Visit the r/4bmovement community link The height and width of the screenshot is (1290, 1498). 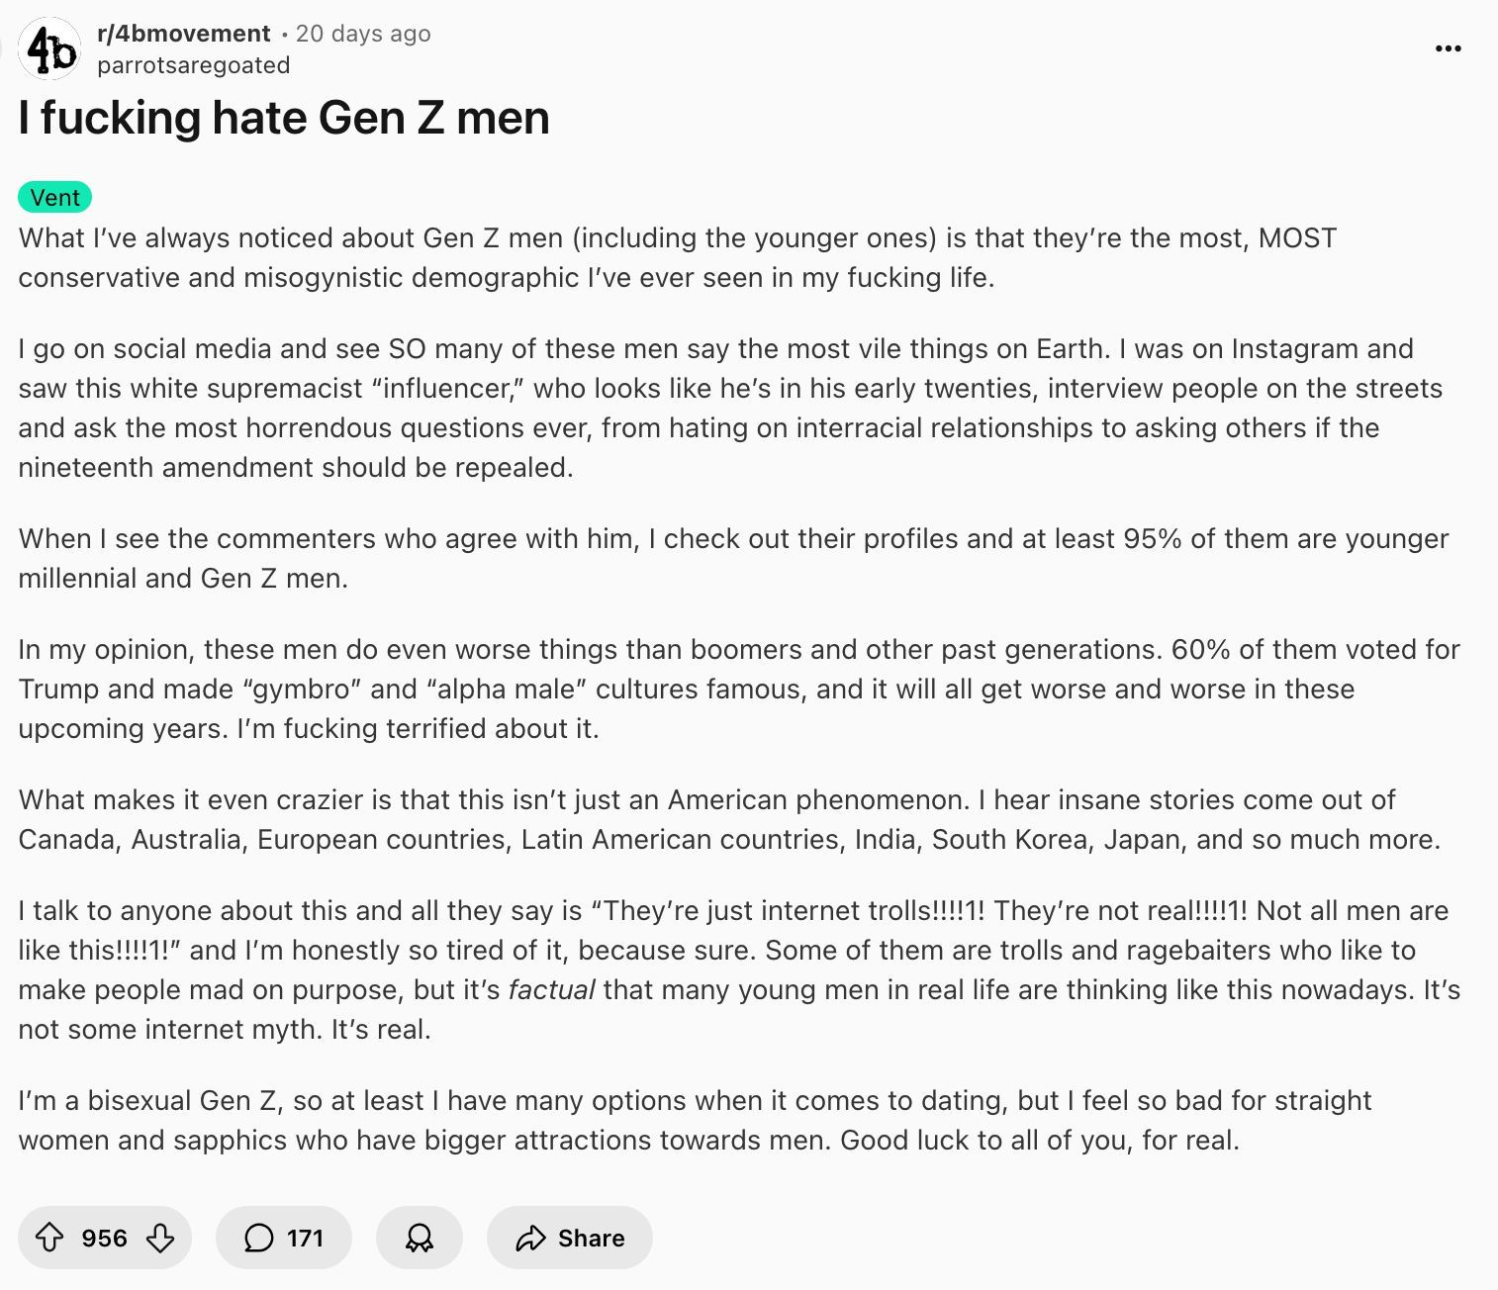tap(183, 34)
